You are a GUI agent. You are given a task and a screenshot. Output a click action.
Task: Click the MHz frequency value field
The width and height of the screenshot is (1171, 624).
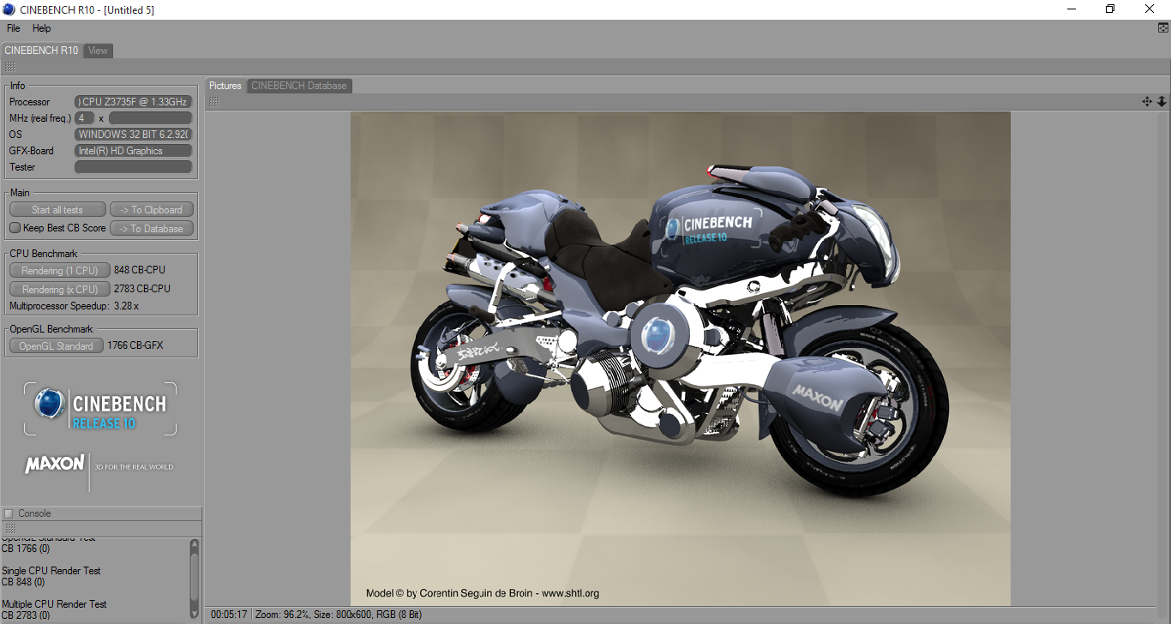[150, 118]
